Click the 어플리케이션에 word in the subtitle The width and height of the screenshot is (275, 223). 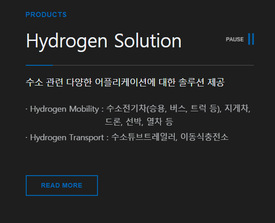[x=125, y=82]
